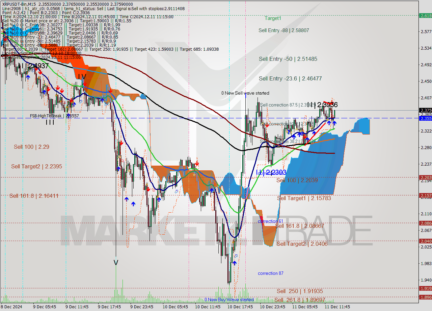
Task: Click the 1.919 red price tag on axis
Action: pos(425,288)
